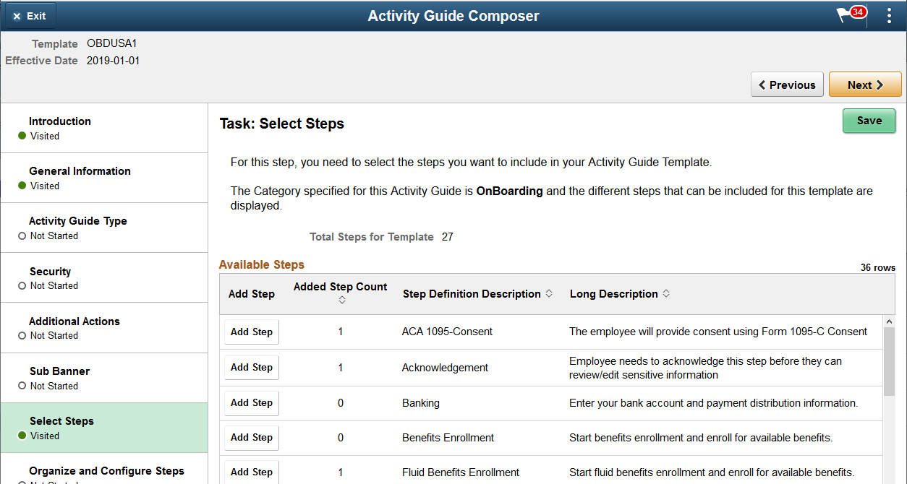Open the Actions three-dot menu
The image size is (907, 484).
pyautogui.click(x=889, y=14)
